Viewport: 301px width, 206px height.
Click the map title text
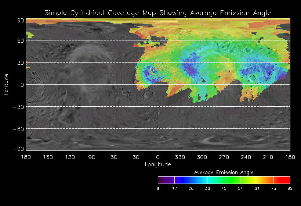click(158, 13)
